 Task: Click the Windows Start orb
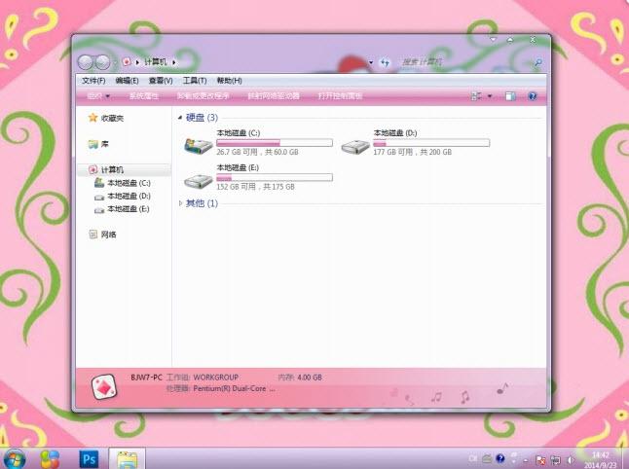[x=14, y=459]
